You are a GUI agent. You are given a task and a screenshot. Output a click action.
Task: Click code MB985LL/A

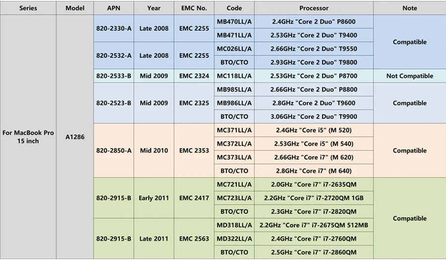point(234,89)
